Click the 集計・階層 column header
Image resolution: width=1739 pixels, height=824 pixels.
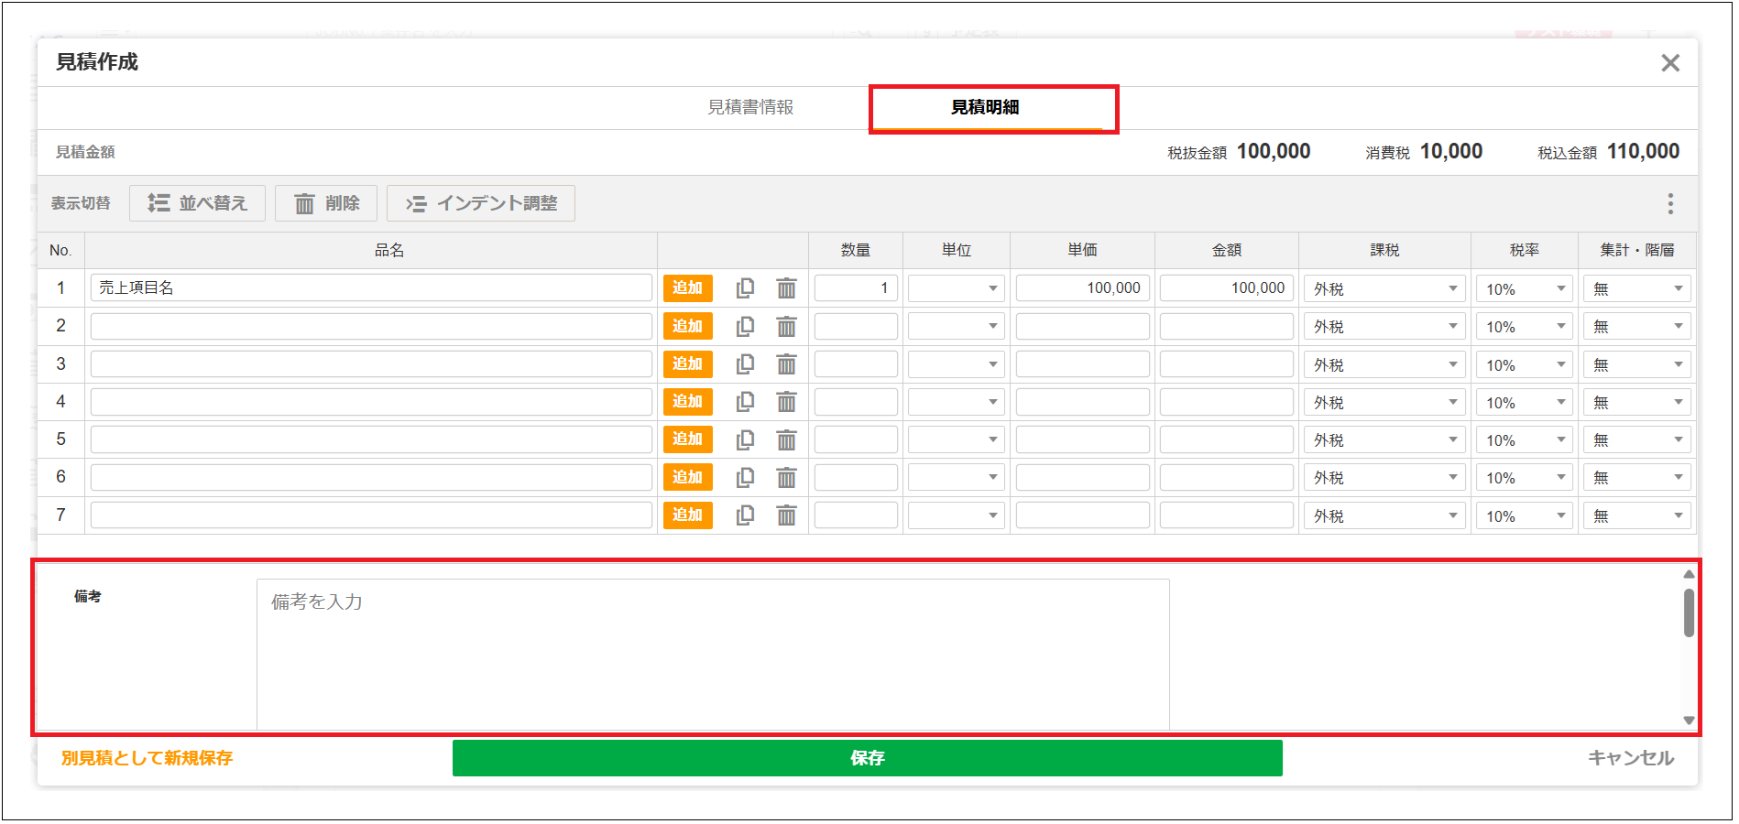click(x=1636, y=250)
